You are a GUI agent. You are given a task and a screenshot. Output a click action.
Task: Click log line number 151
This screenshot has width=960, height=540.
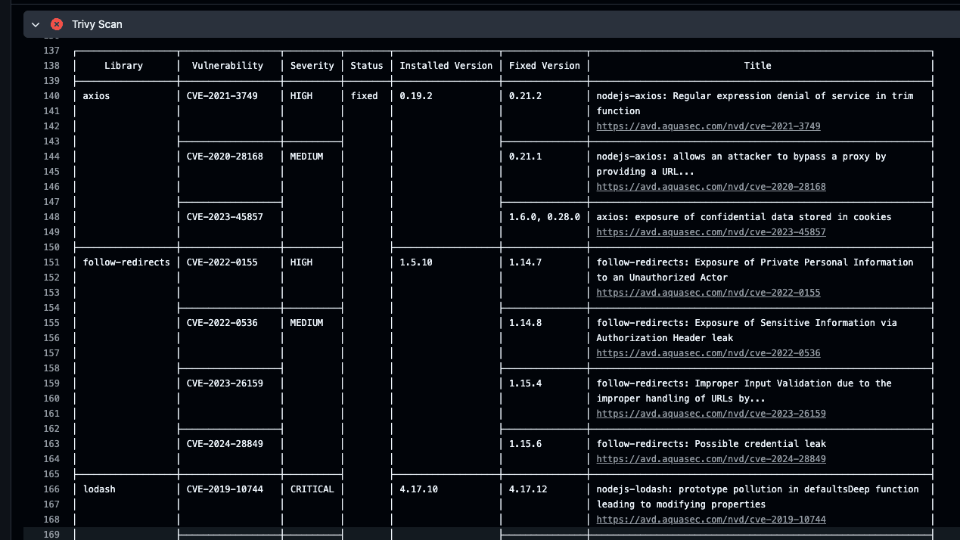(51, 262)
